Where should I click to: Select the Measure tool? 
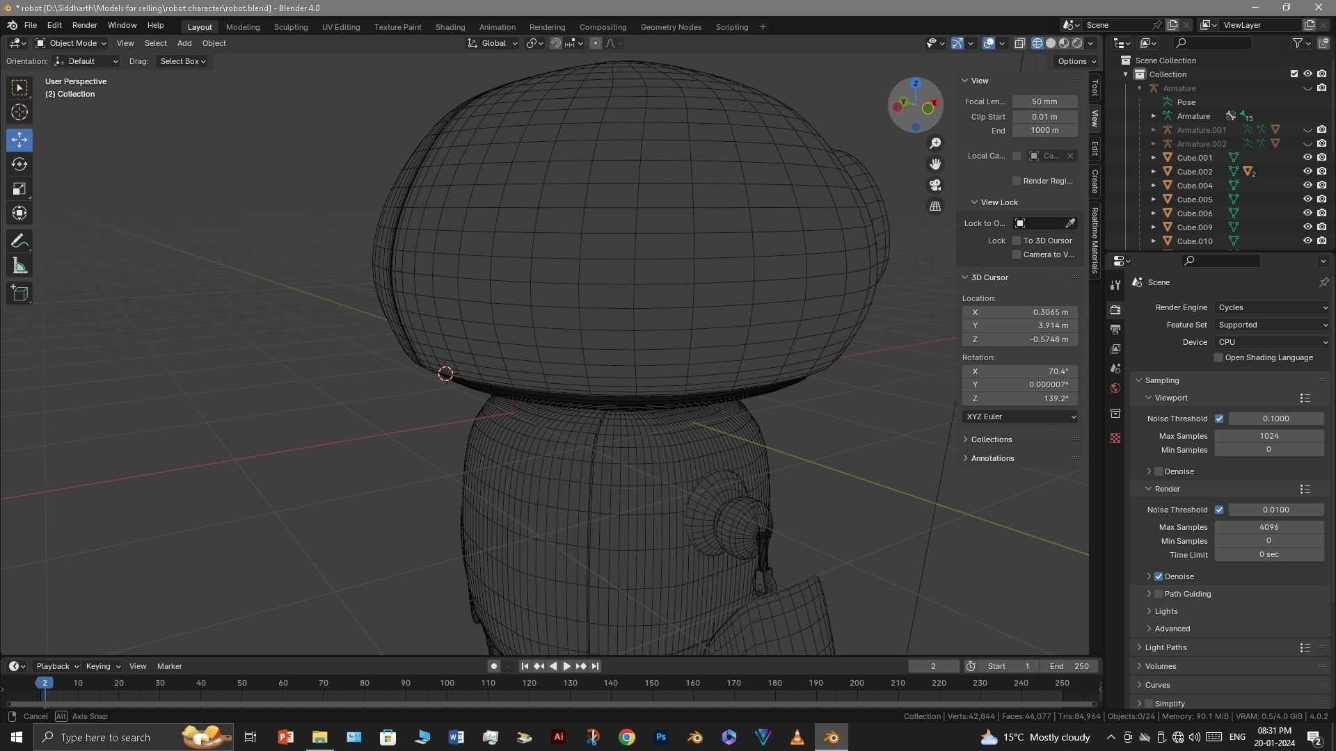(19, 266)
